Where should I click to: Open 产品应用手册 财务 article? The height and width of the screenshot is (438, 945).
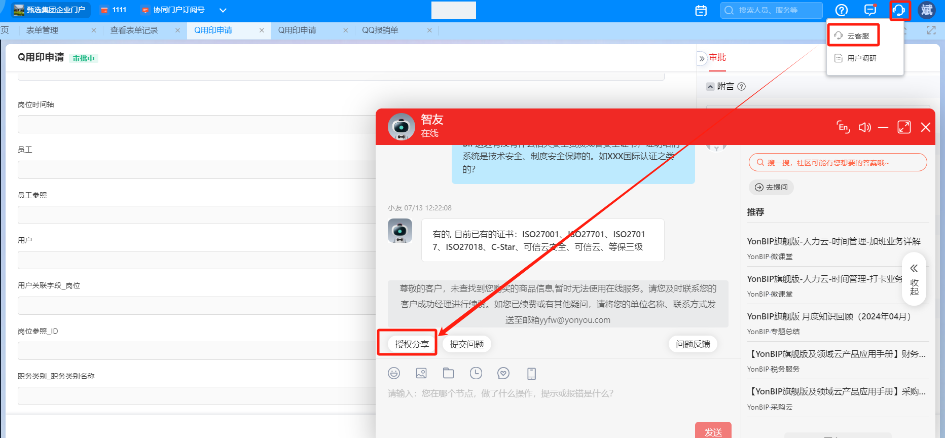coord(837,354)
